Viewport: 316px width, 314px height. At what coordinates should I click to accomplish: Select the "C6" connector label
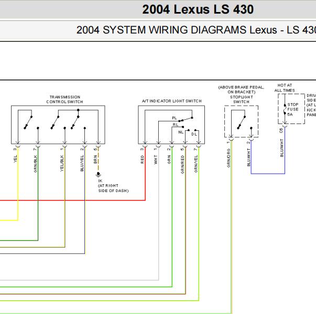click(281, 131)
